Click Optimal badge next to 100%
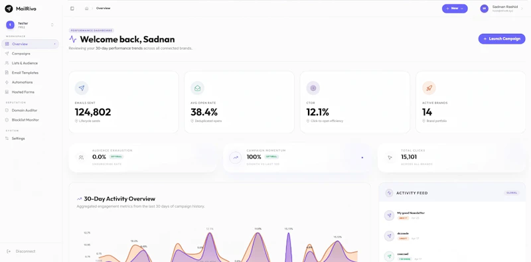531x262 pixels. 271,157
